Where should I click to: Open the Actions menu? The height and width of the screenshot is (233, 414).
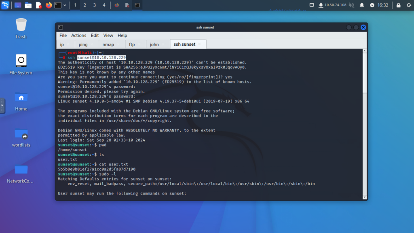click(79, 36)
